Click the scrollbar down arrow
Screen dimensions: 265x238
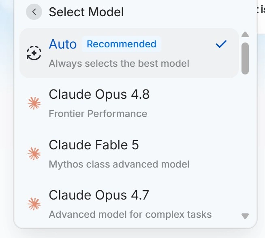(x=245, y=216)
